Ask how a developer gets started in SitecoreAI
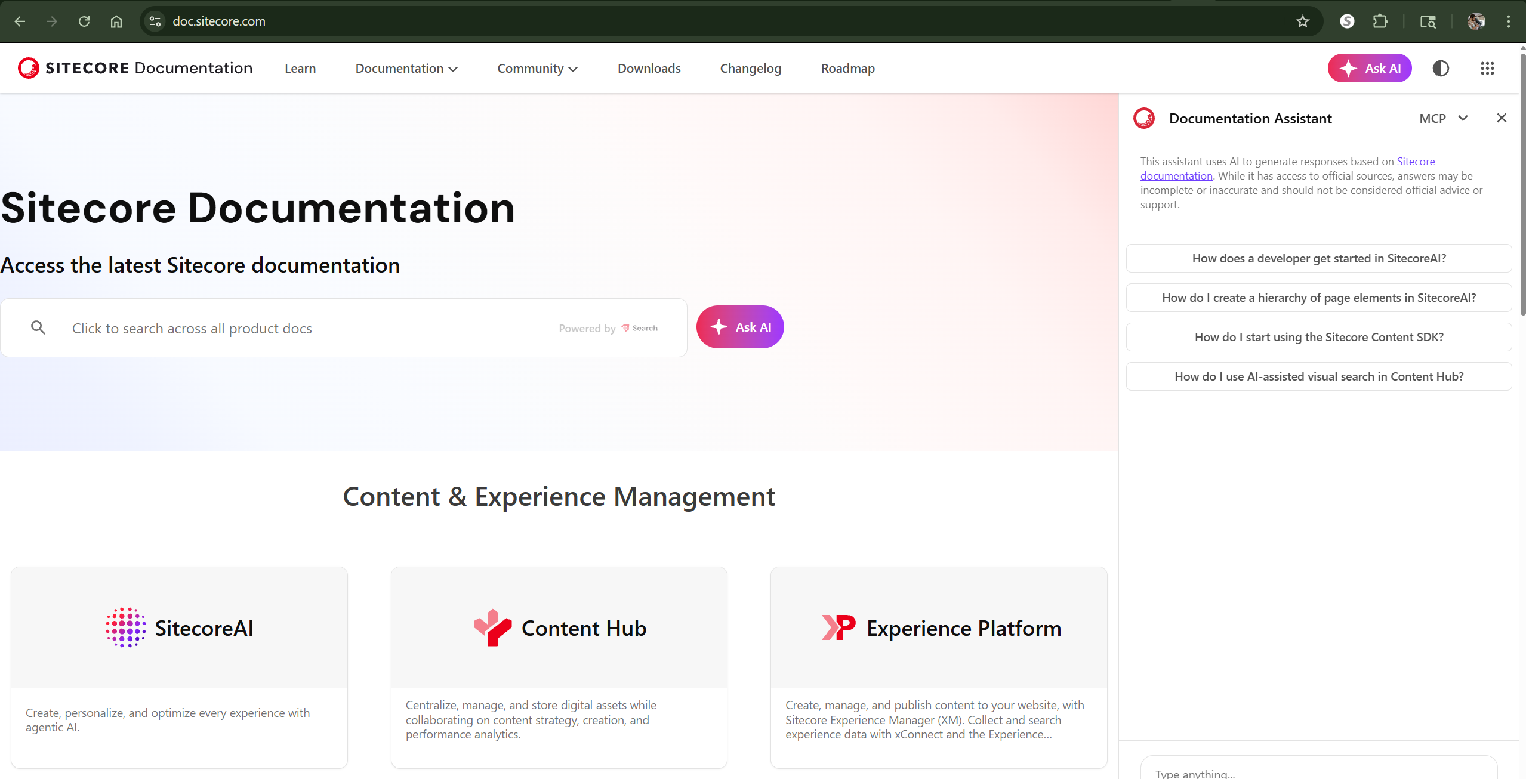 (x=1319, y=258)
